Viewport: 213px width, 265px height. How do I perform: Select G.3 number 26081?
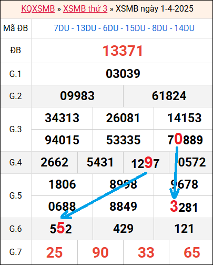click(123, 118)
